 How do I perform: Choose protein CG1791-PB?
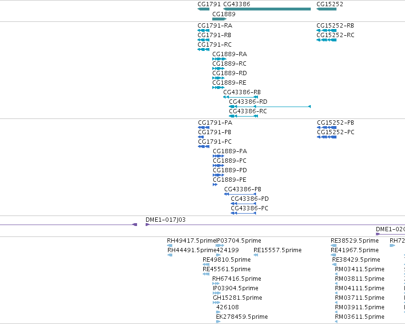tap(215, 132)
